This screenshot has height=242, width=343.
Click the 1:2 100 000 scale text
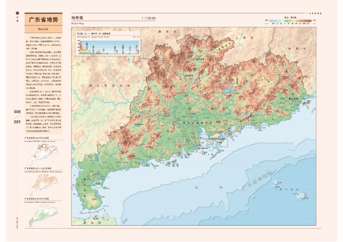(149, 18)
